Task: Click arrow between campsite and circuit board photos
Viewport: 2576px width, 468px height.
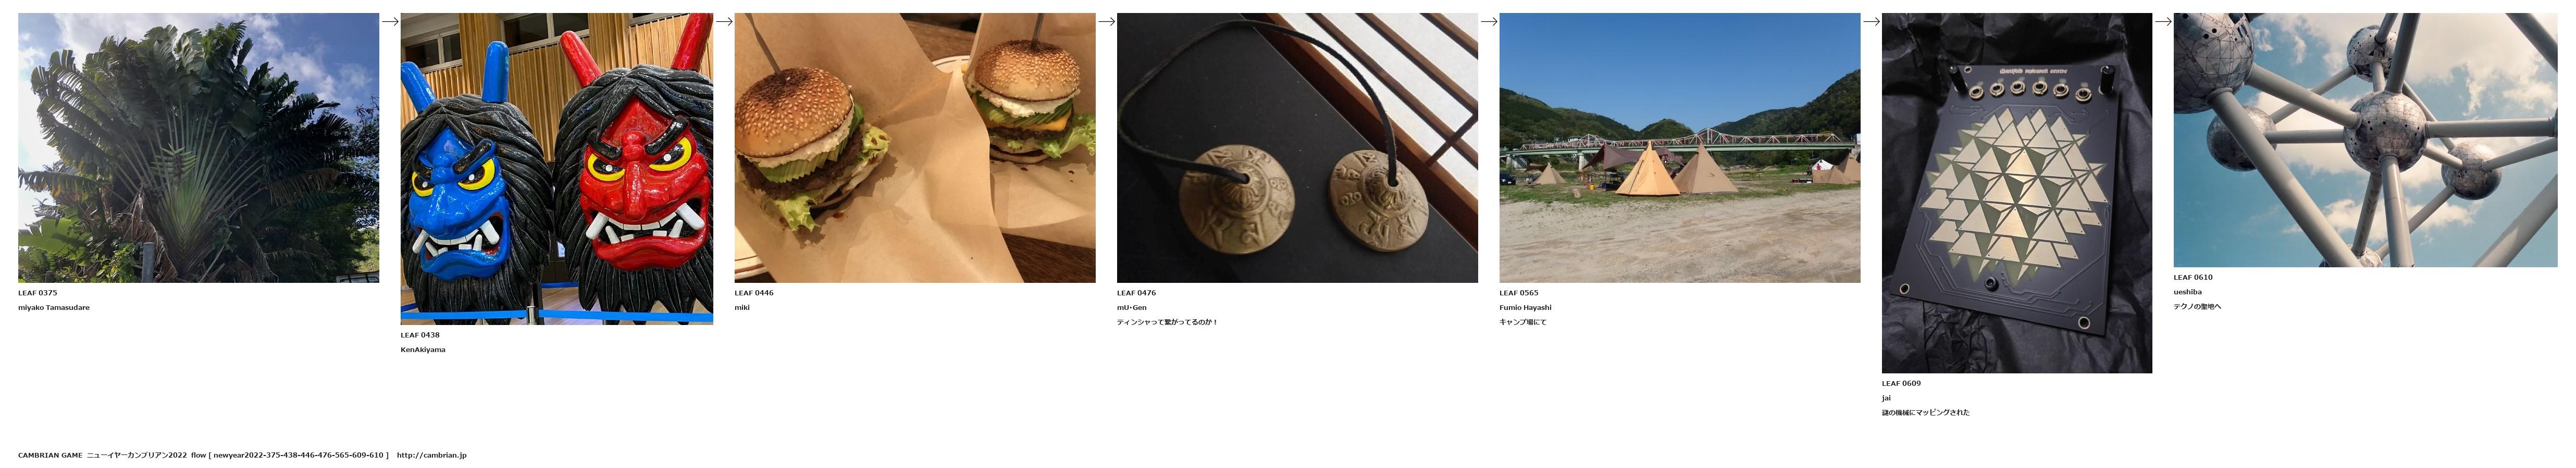Action: [x=1871, y=21]
